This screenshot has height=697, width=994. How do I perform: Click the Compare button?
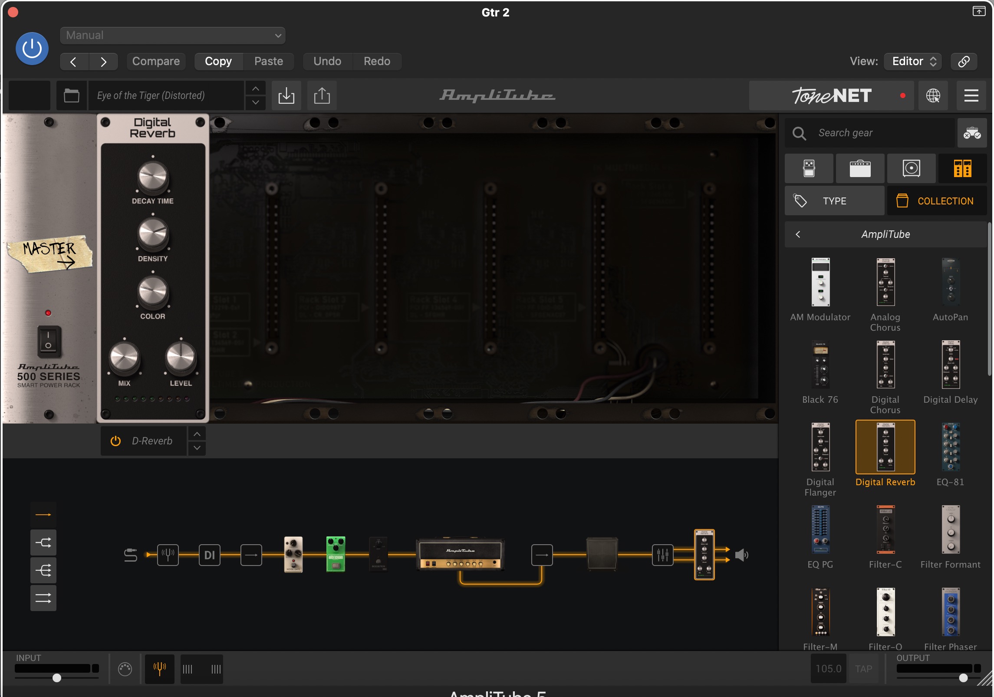[156, 61]
